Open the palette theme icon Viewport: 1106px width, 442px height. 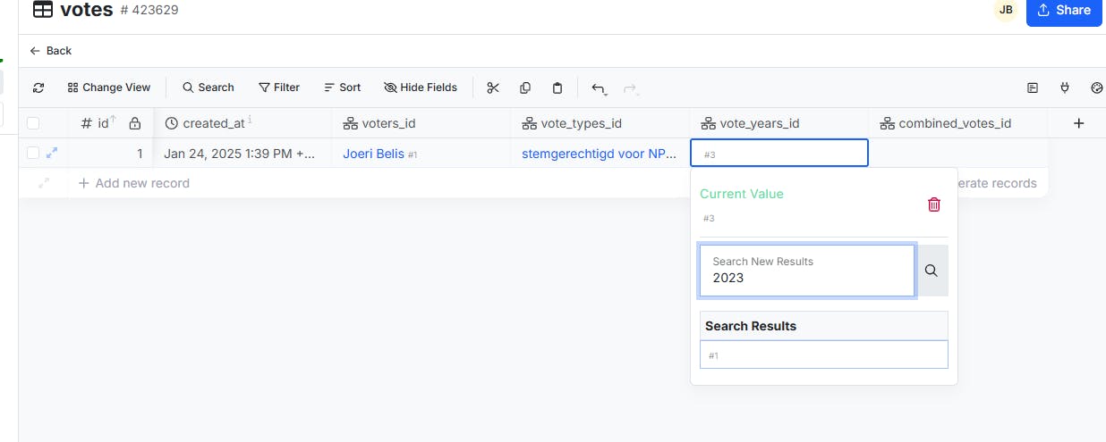point(1097,88)
